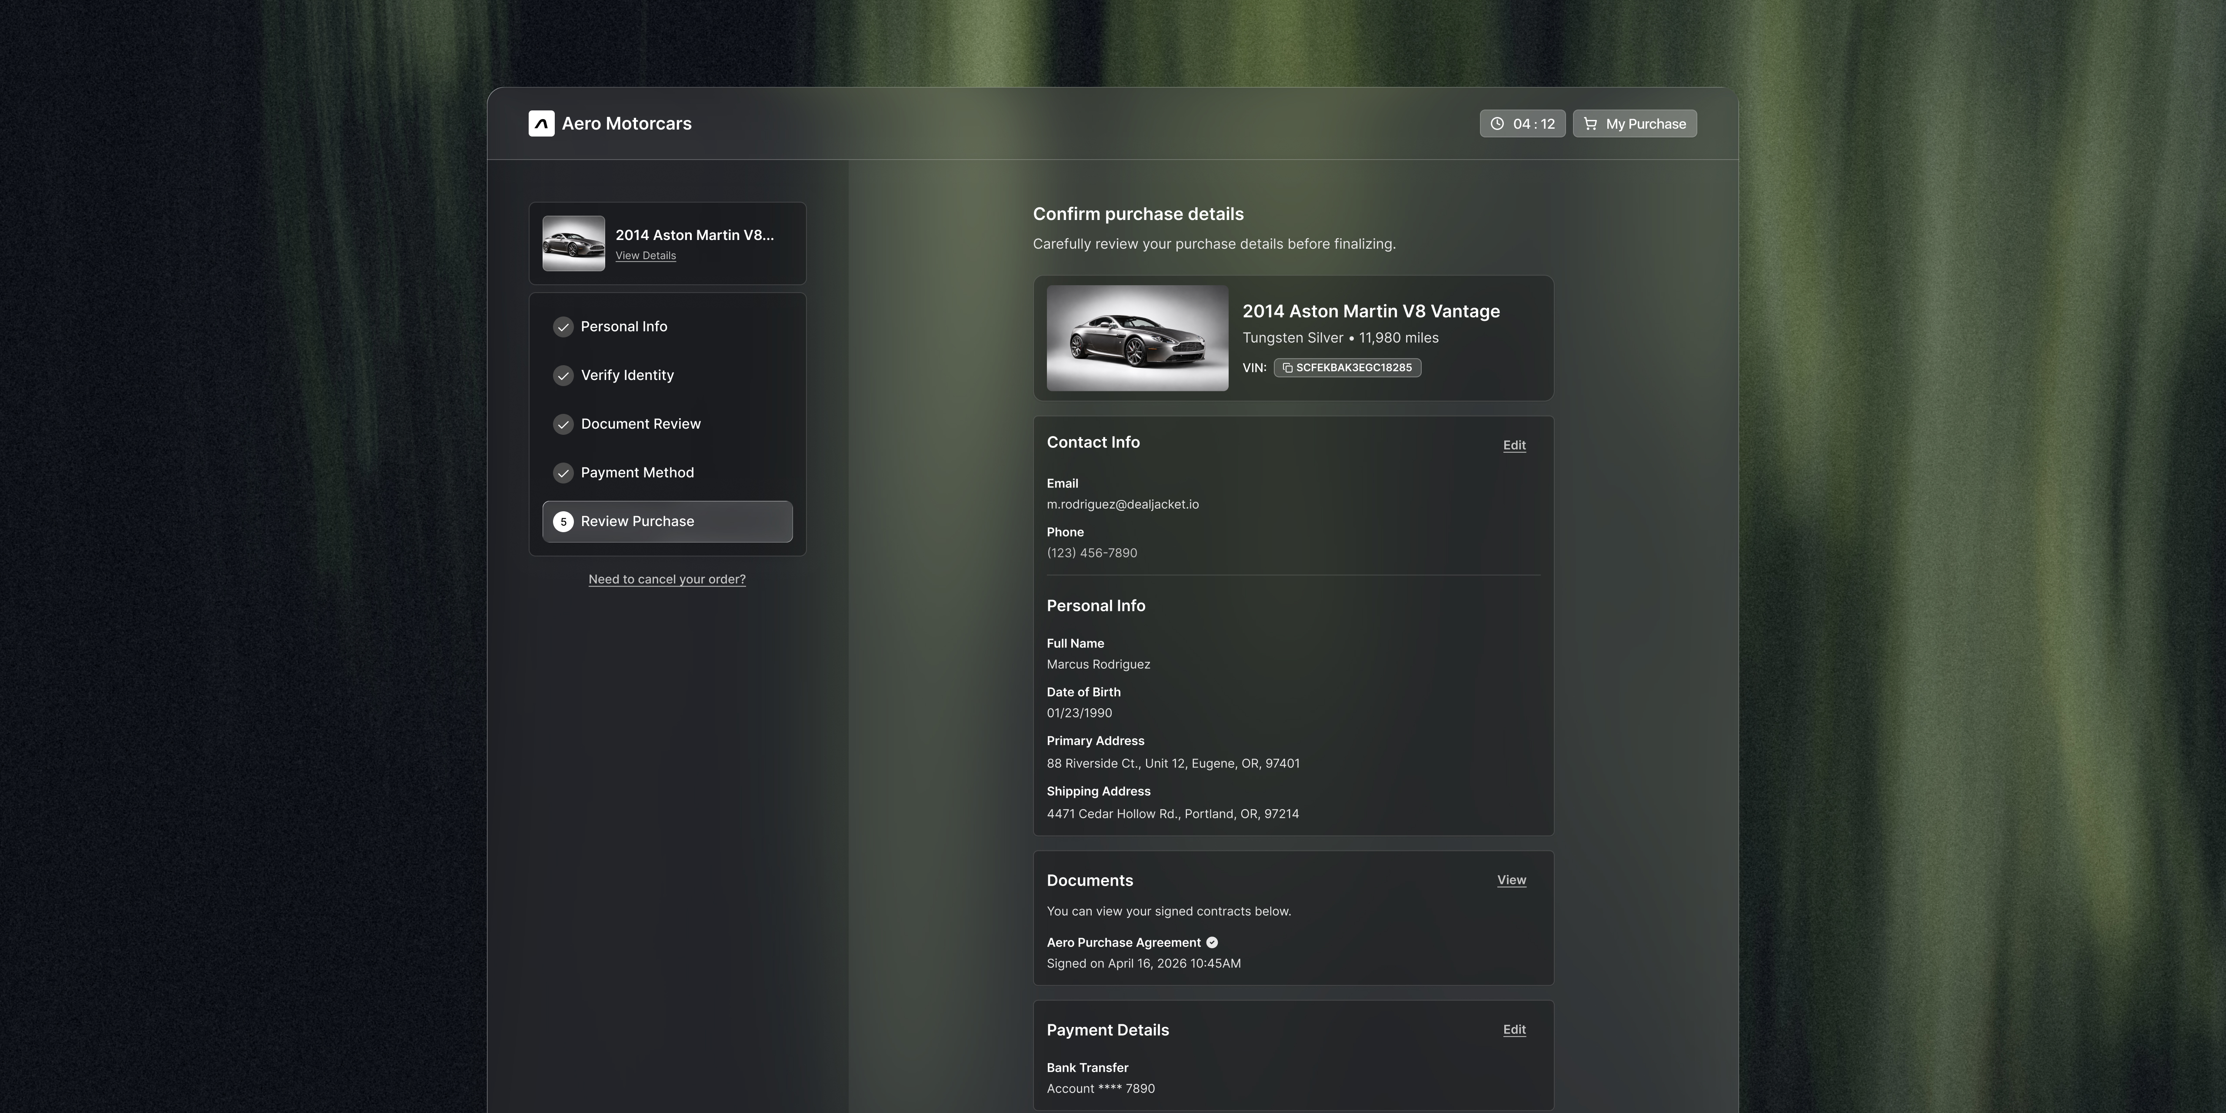This screenshot has height=1113, width=2226.
Task: Click the checkmark icon next to Document Review
Action: click(563, 424)
